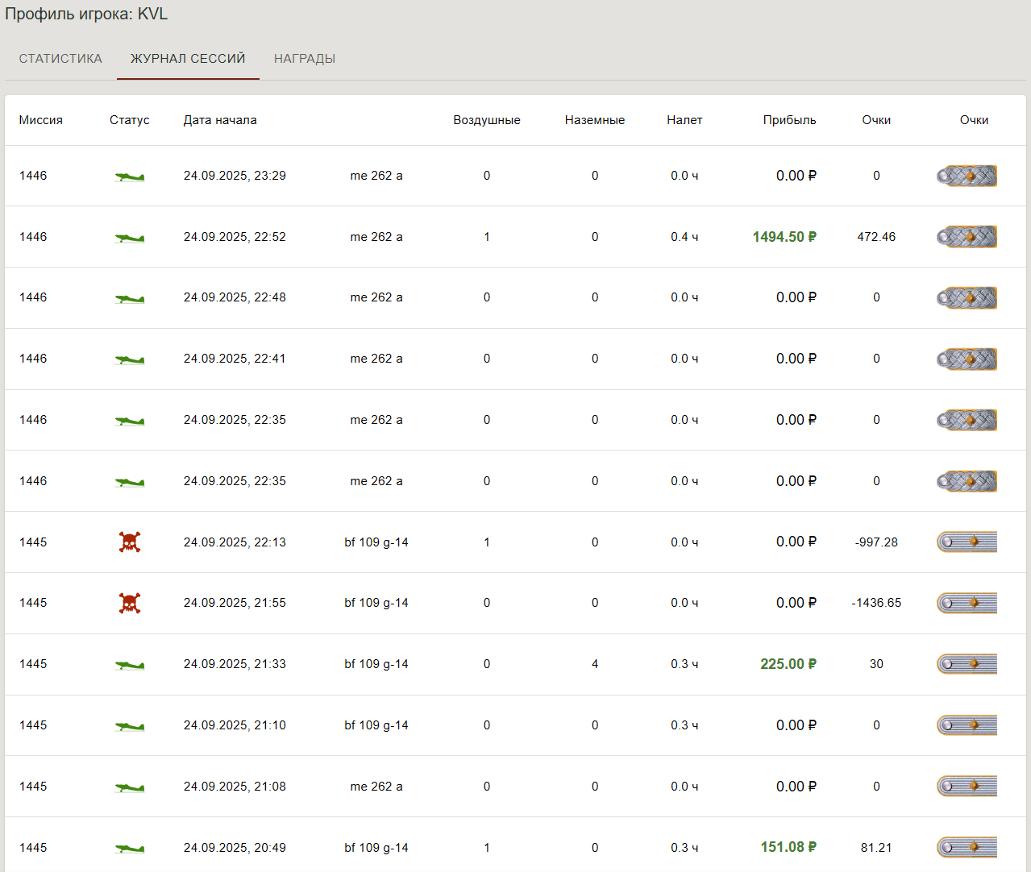Screen dimensions: 1031x872
Task: Click the plane status icon for 21:08 session
Action: [130, 787]
